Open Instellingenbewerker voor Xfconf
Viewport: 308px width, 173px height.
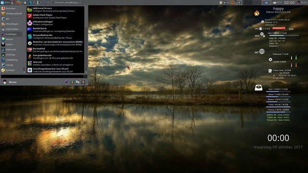pyautogui.click(x=55, y=70)
